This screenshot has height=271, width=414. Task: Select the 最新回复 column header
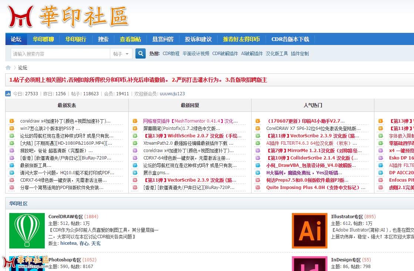190,105
